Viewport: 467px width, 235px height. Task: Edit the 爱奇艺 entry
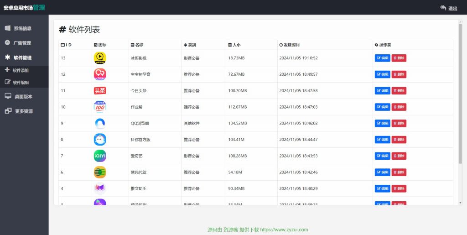[x=383, y=156]
